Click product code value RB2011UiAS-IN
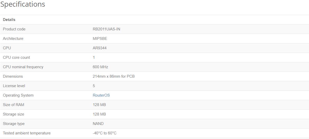 106,29
